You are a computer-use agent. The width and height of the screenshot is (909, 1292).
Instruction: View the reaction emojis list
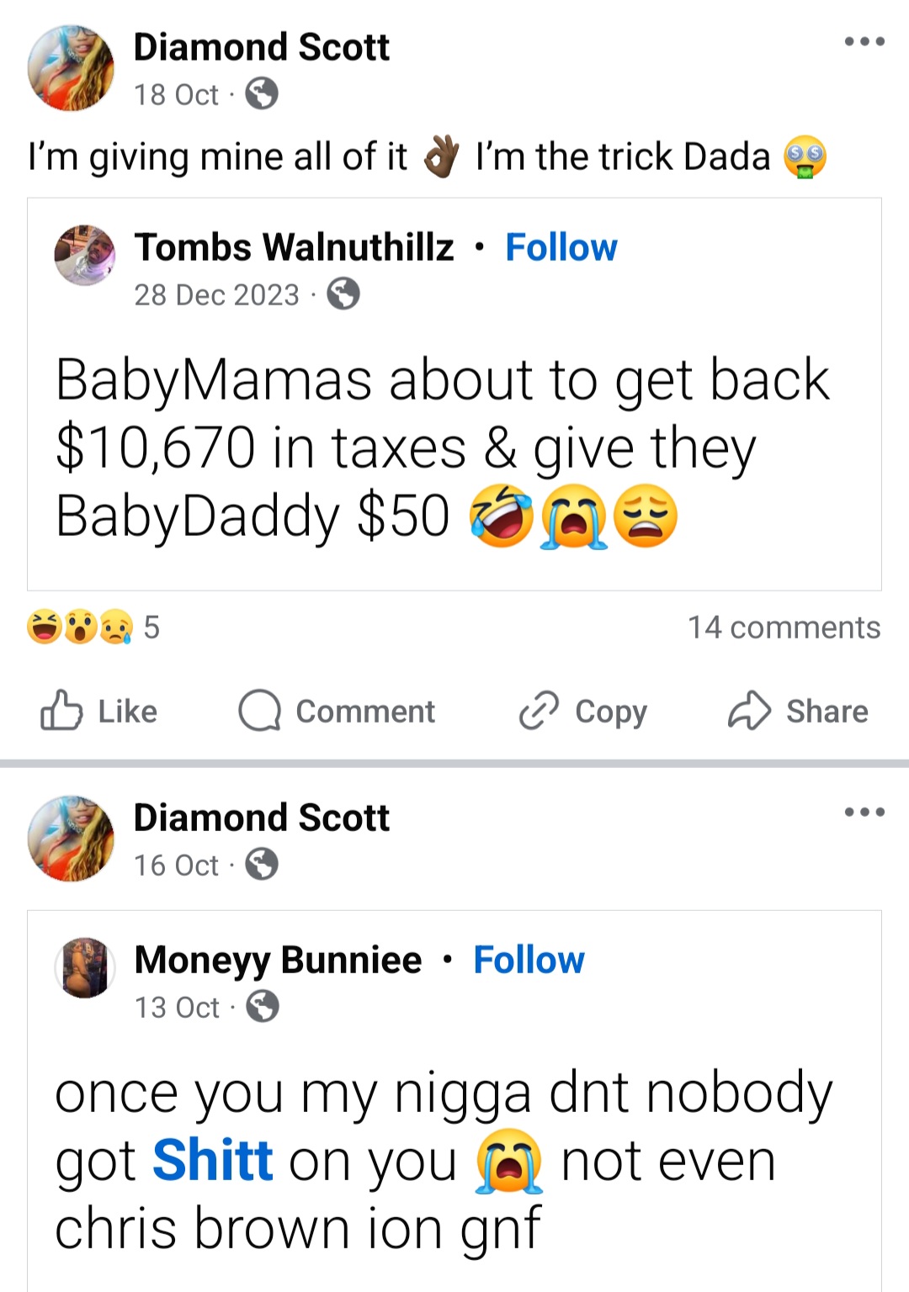coord(80,627)
